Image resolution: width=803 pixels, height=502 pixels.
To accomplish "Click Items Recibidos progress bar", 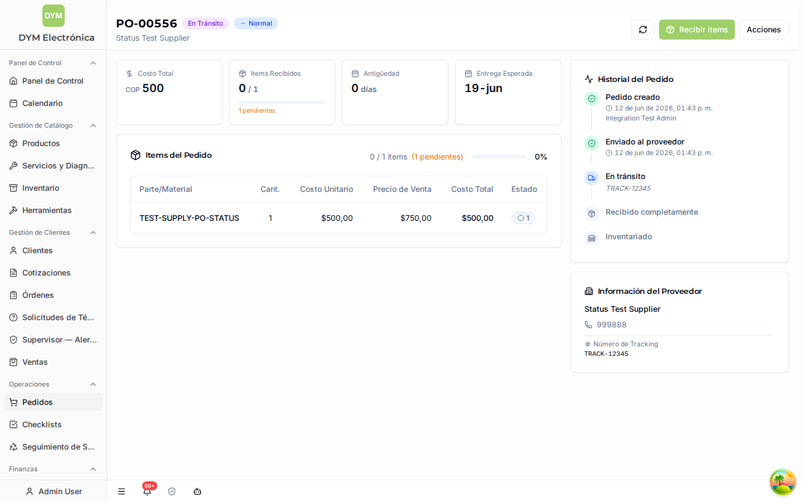I will tap(282, 102).
